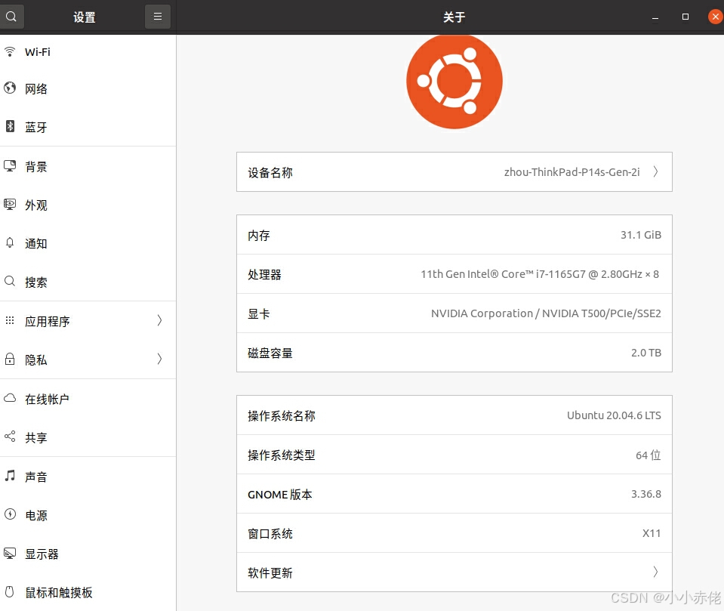Click the share icon beside 共享
Image resolution: width=724 pixels, height=611 pixels.
click(10, 437)
